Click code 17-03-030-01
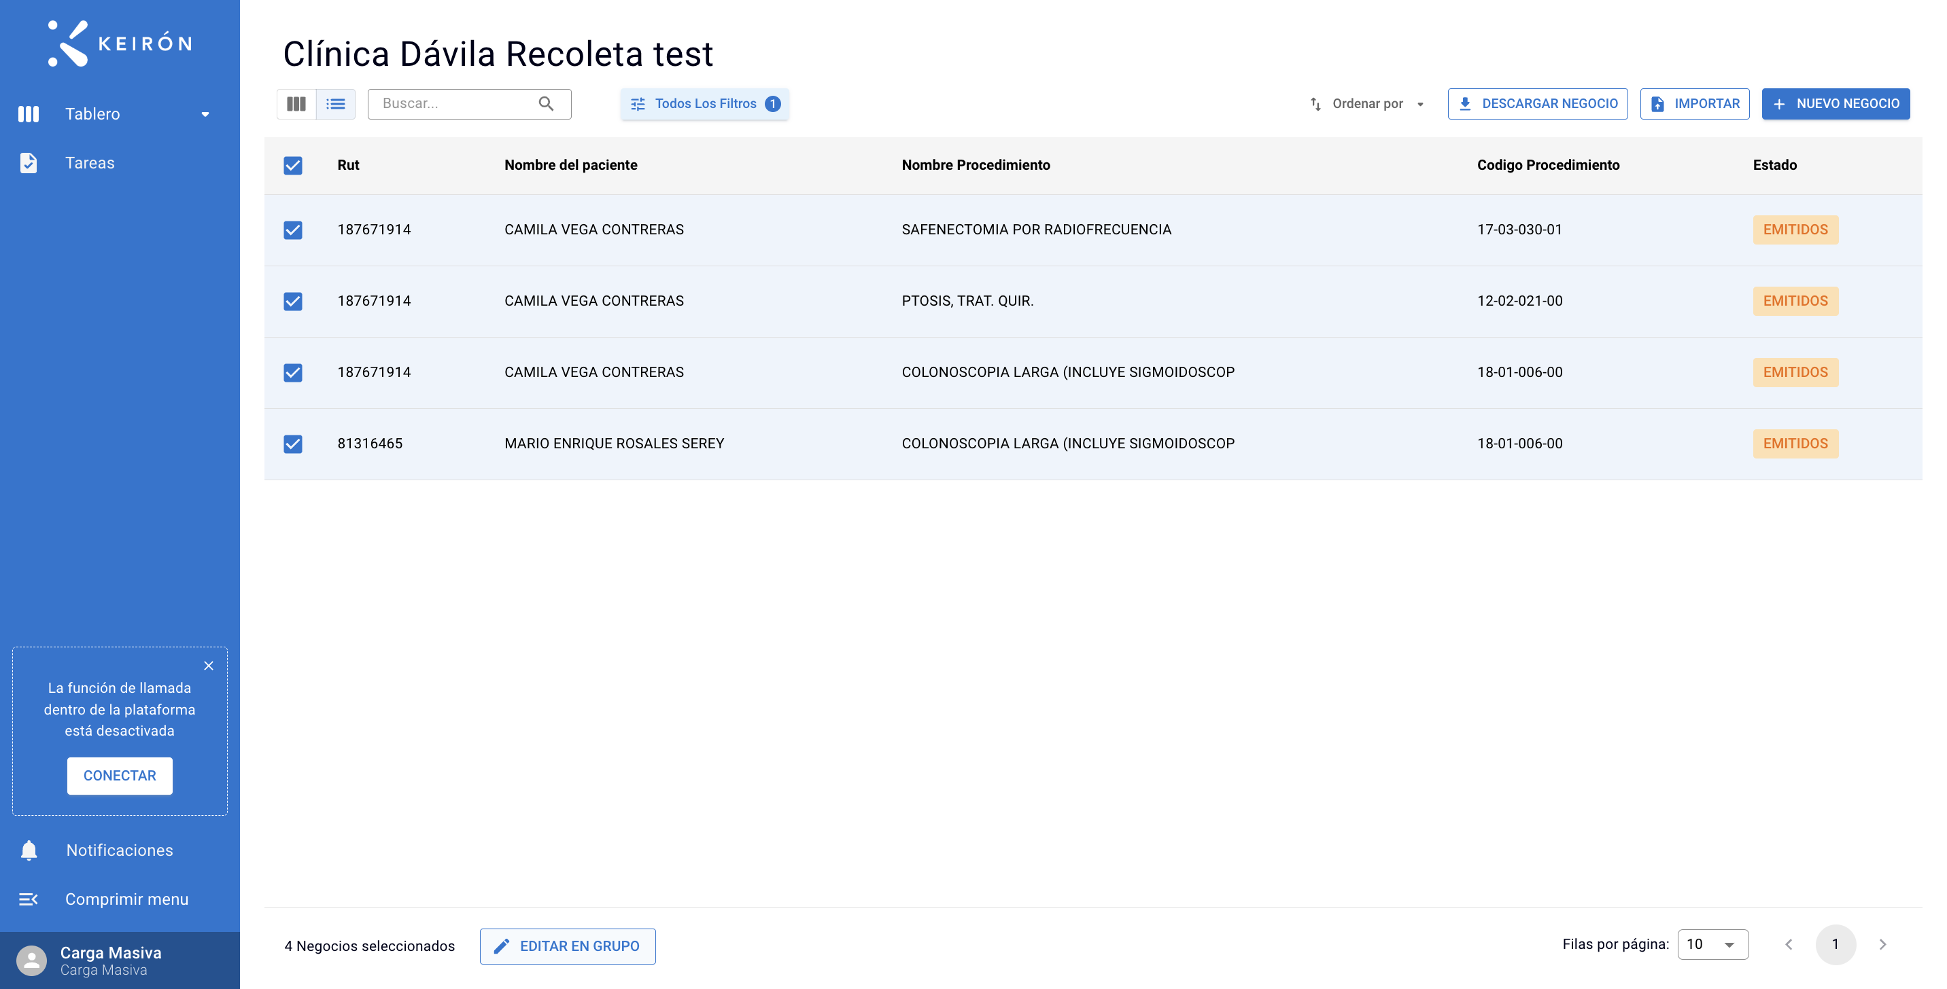This screenshot has width=1947, height=989. [x=1519, y=230]
